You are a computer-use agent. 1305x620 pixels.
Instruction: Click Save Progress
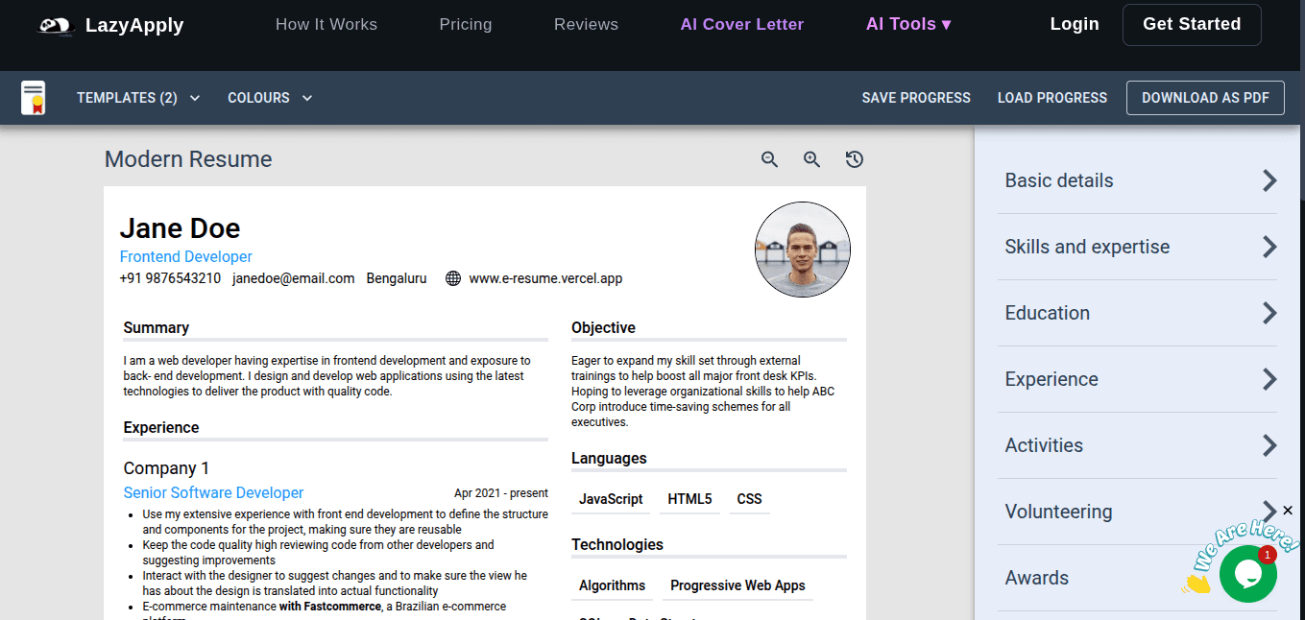(x=916, y=98)
